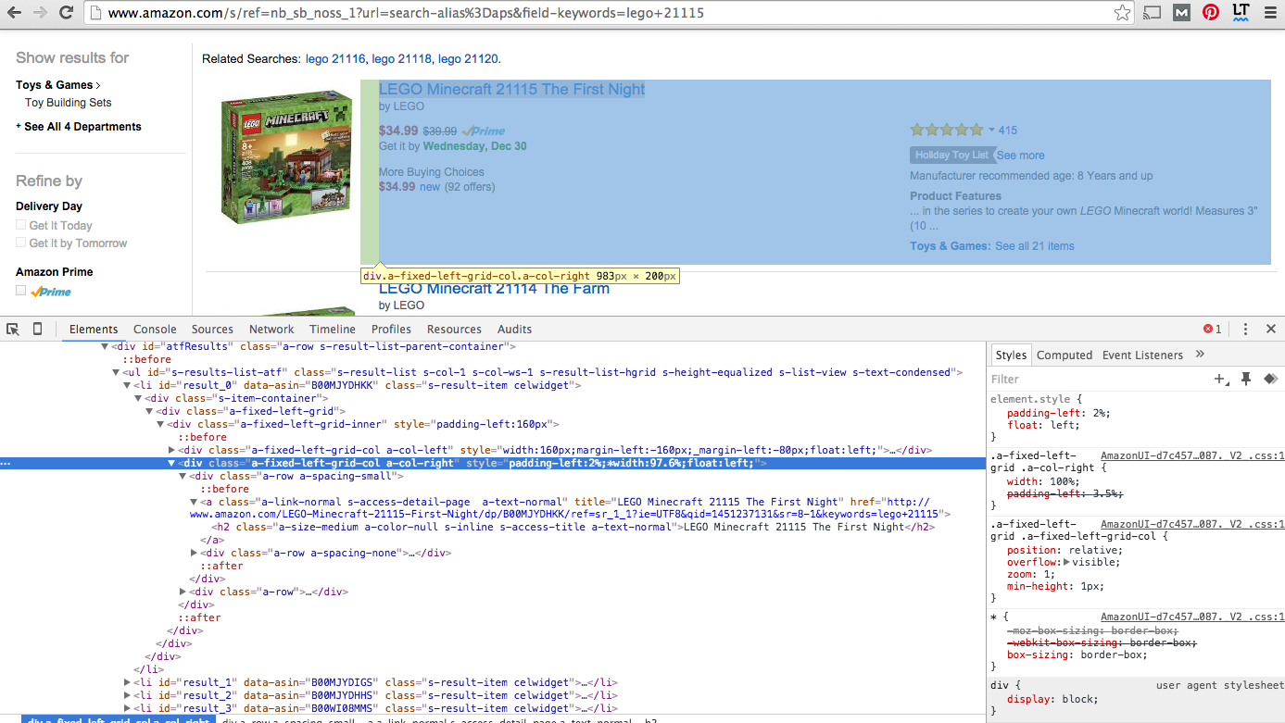Image resolution: width=1285 pixels, height=723 pixels.
Task: Open related search lego 21116
Action: [335, 58]
